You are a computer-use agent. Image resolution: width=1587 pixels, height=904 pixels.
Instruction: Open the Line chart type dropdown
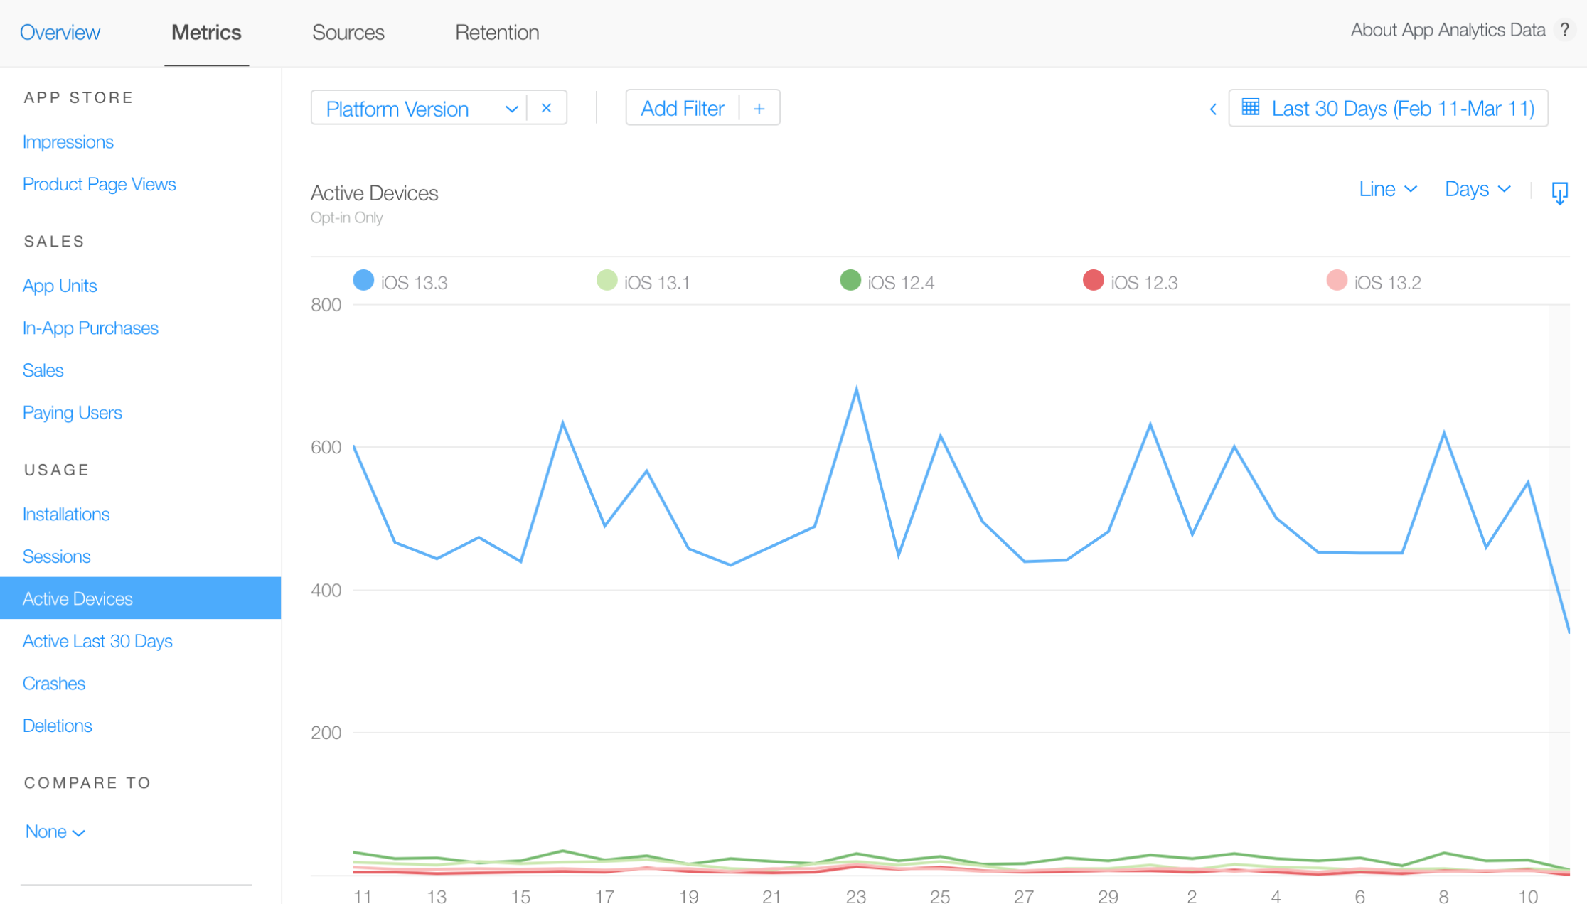[x=1387, y=189]
